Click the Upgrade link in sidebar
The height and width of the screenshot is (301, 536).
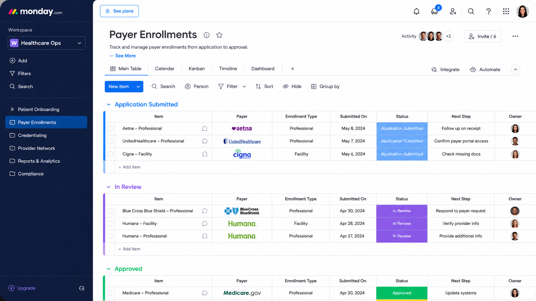pos(22,288)
